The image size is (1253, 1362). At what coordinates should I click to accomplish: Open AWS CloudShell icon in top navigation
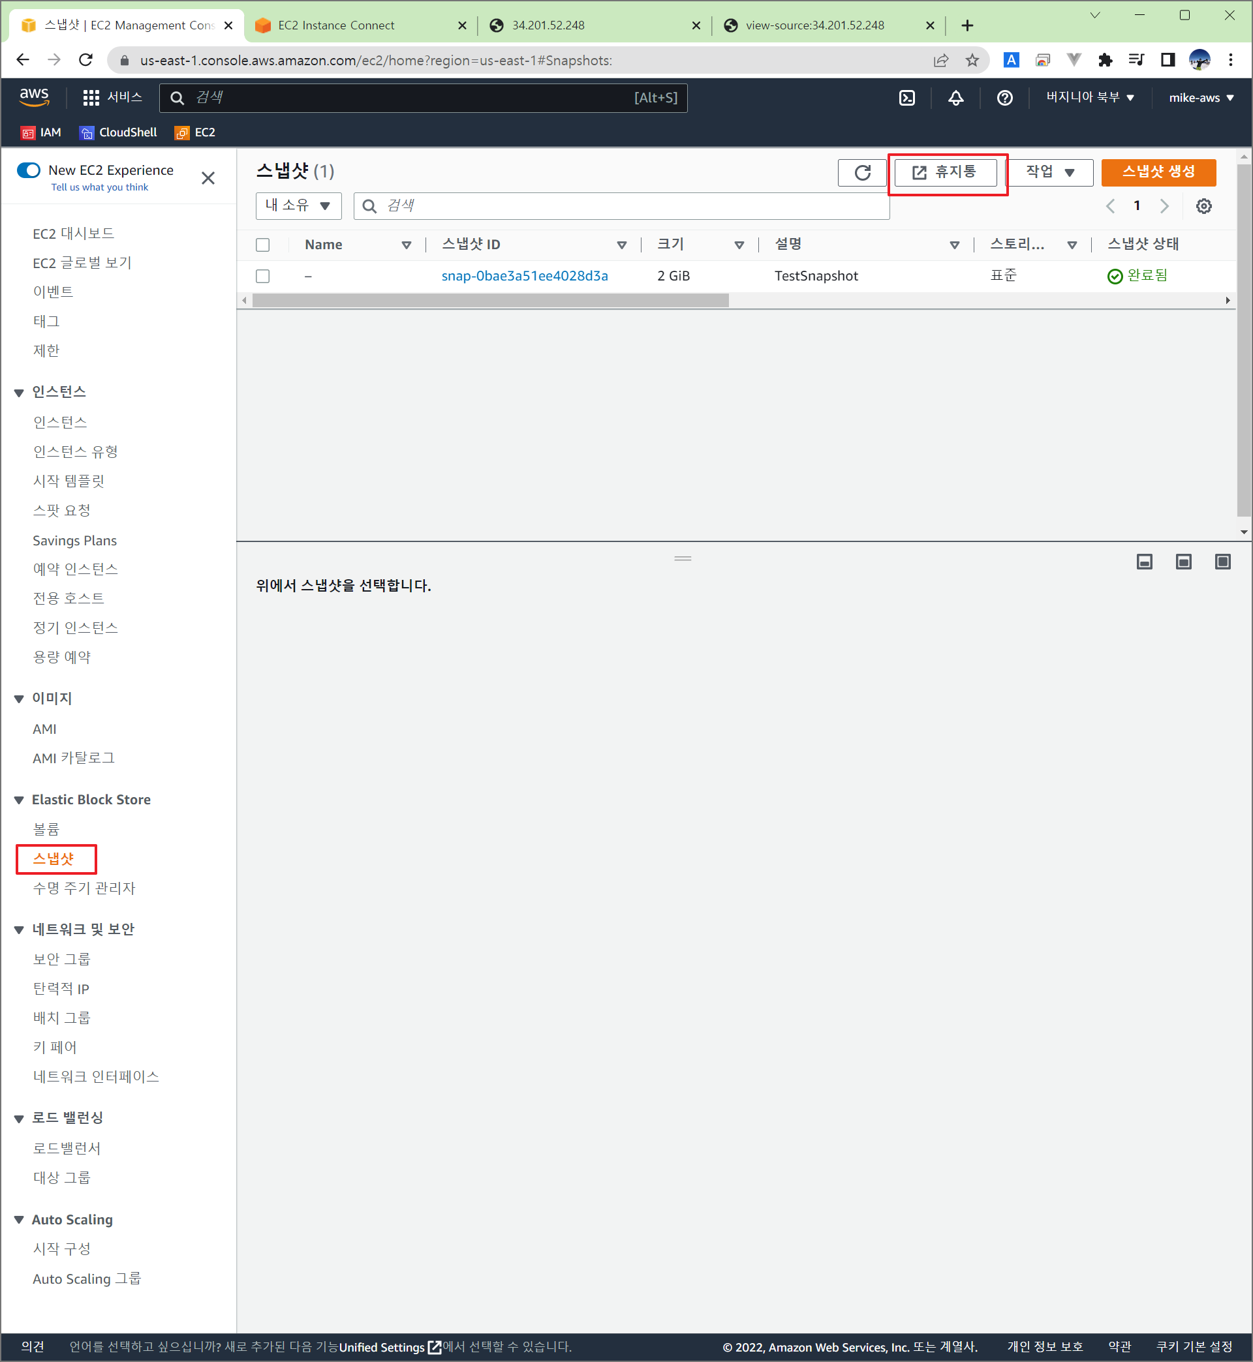click(x=906, y=98)
